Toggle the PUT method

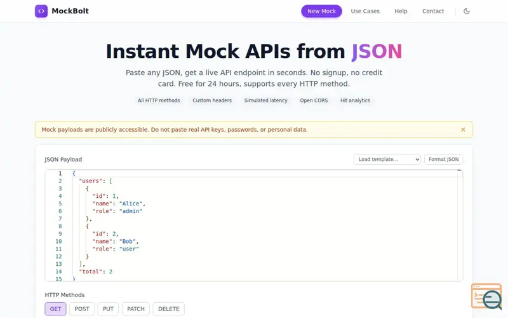click(x=108, y=309)
